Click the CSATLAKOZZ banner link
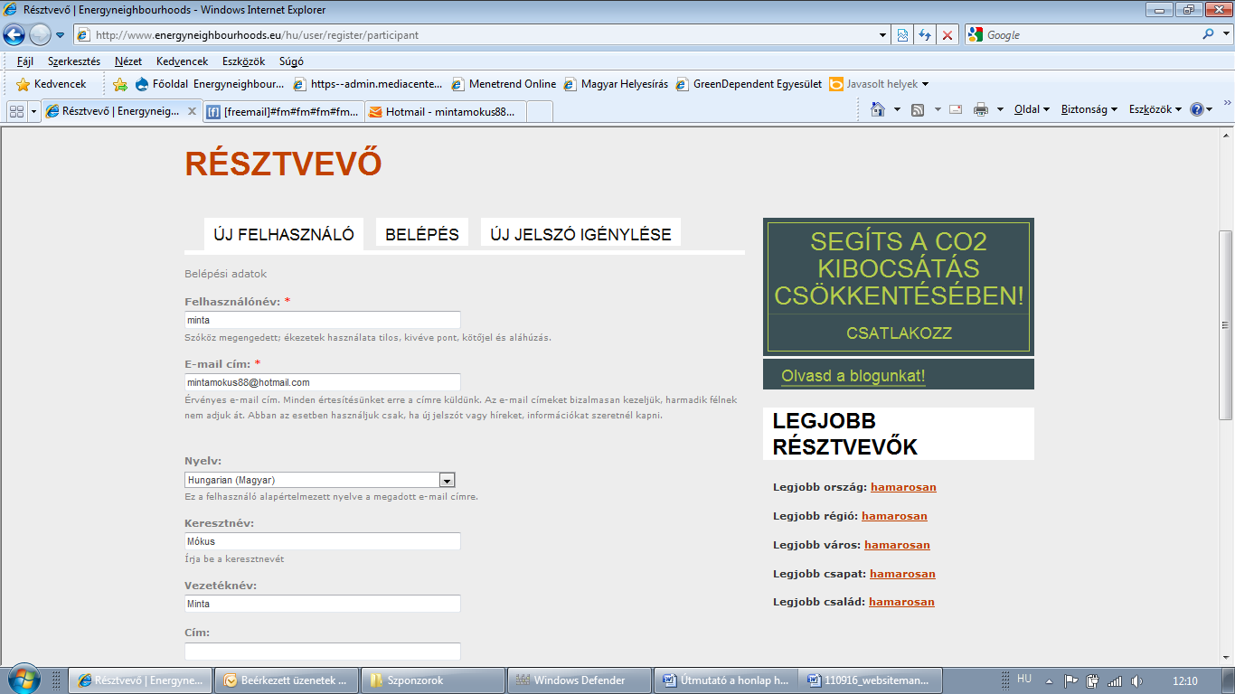The width and height of the screenshot is (1235, 694). (899, 333)
